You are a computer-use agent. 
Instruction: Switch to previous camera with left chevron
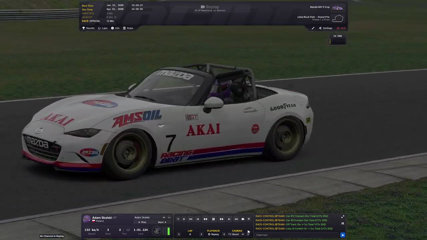pos(224,234)
